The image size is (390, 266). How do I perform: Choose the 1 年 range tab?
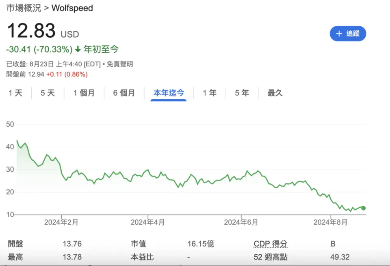pos(210,93)
